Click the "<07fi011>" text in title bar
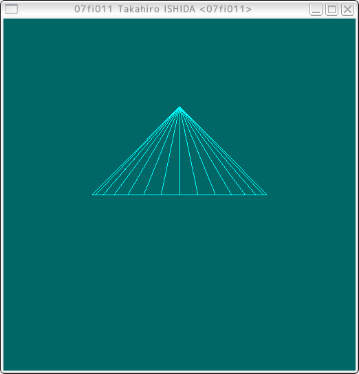Image resolution: width=359 pixels, height=374 pixels. click(x=226, y=10)
